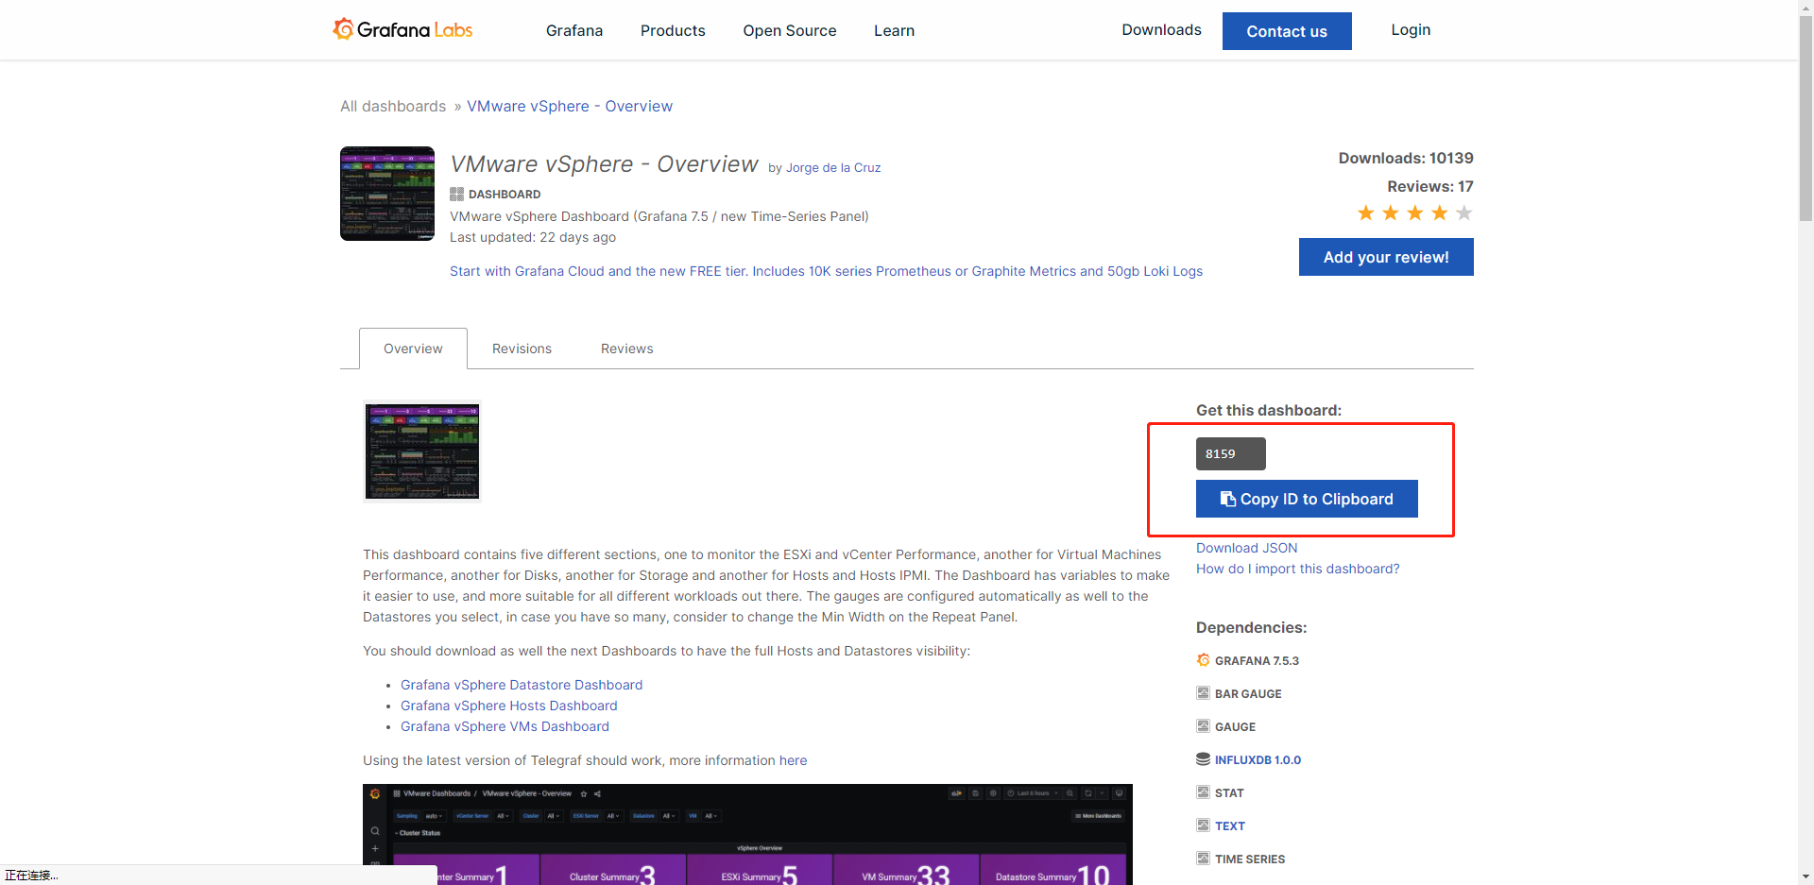
Task: Click the Contact us button
Action: coord(1287,31)
